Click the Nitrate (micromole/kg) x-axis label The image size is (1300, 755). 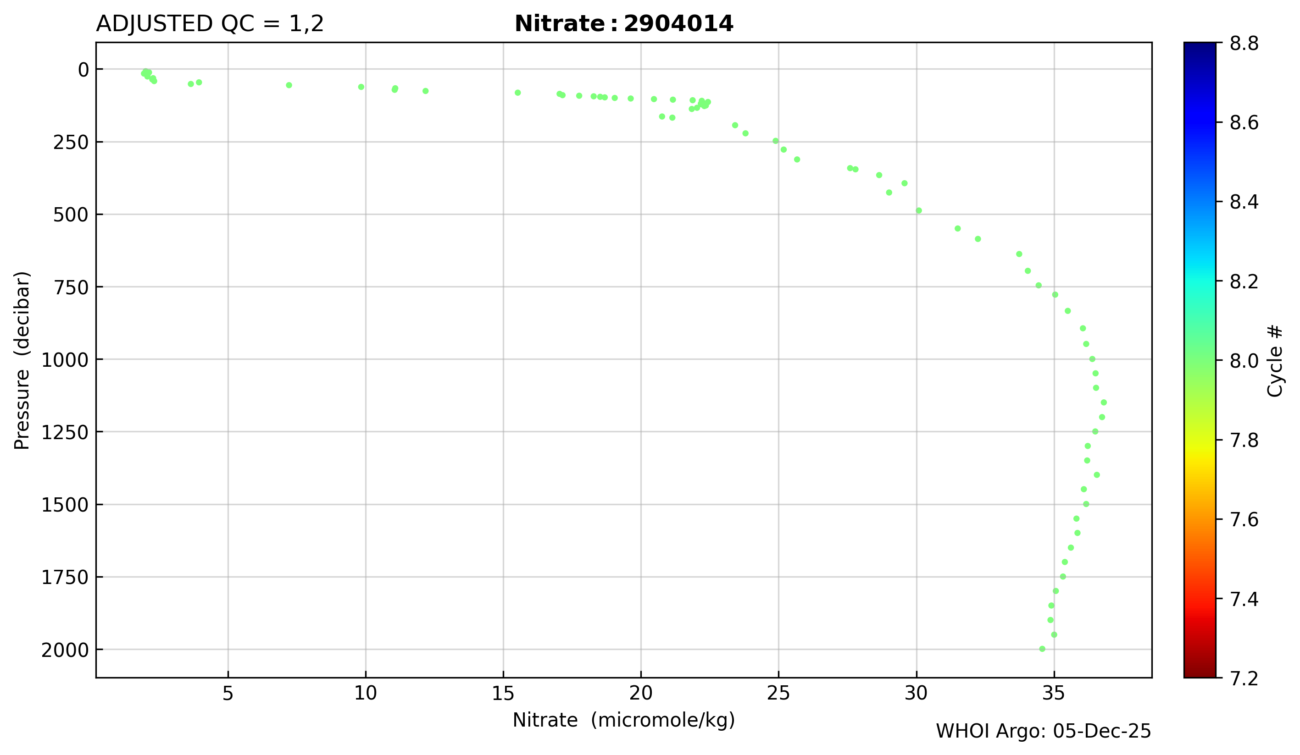coord(623,720)
